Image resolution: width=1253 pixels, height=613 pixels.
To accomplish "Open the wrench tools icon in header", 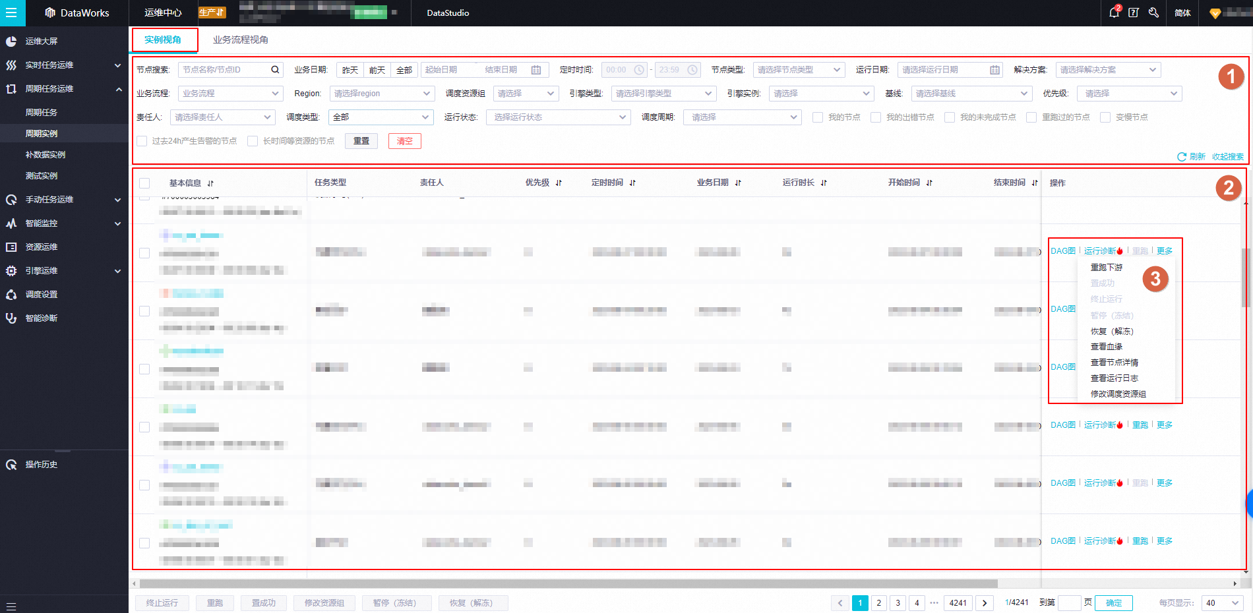I will tap(1153, 13).
